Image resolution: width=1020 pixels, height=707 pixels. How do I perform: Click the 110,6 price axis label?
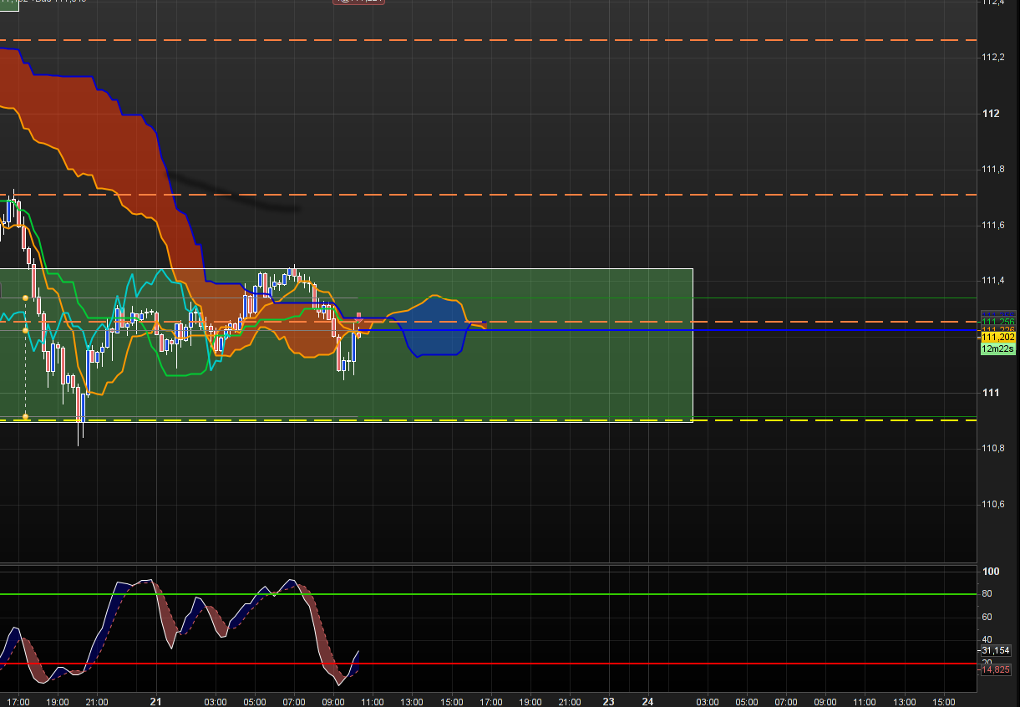coord(992,504)
